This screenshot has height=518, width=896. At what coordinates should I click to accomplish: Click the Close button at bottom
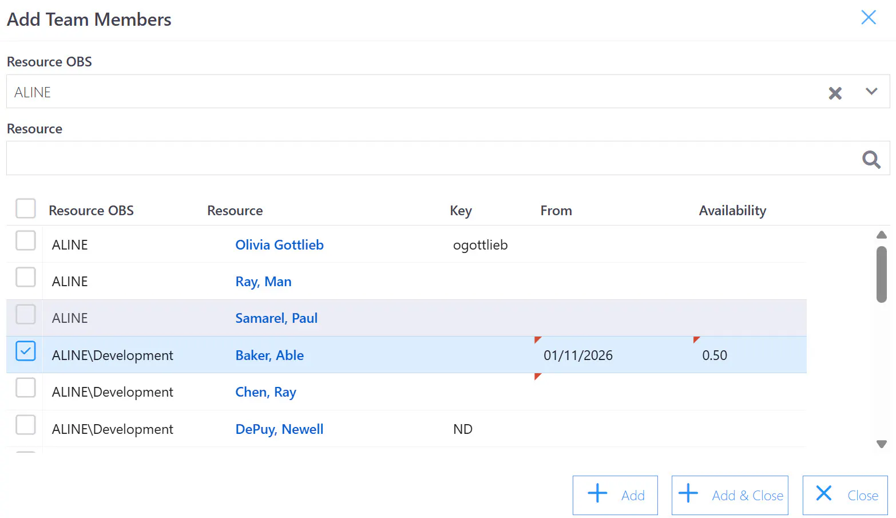point(845,495)
